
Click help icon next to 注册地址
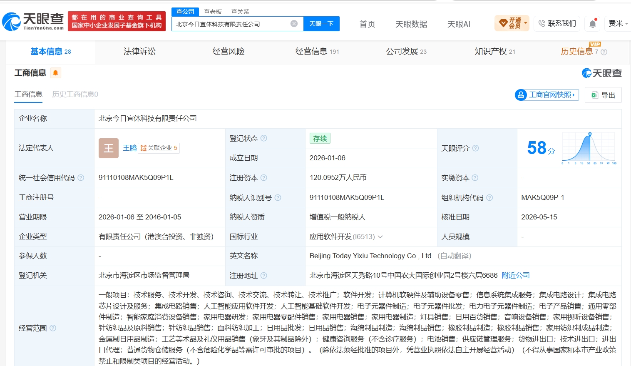click(x=263, y=276)
